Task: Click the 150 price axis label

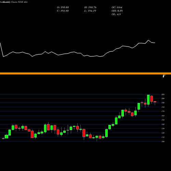Action: point(163,120)
